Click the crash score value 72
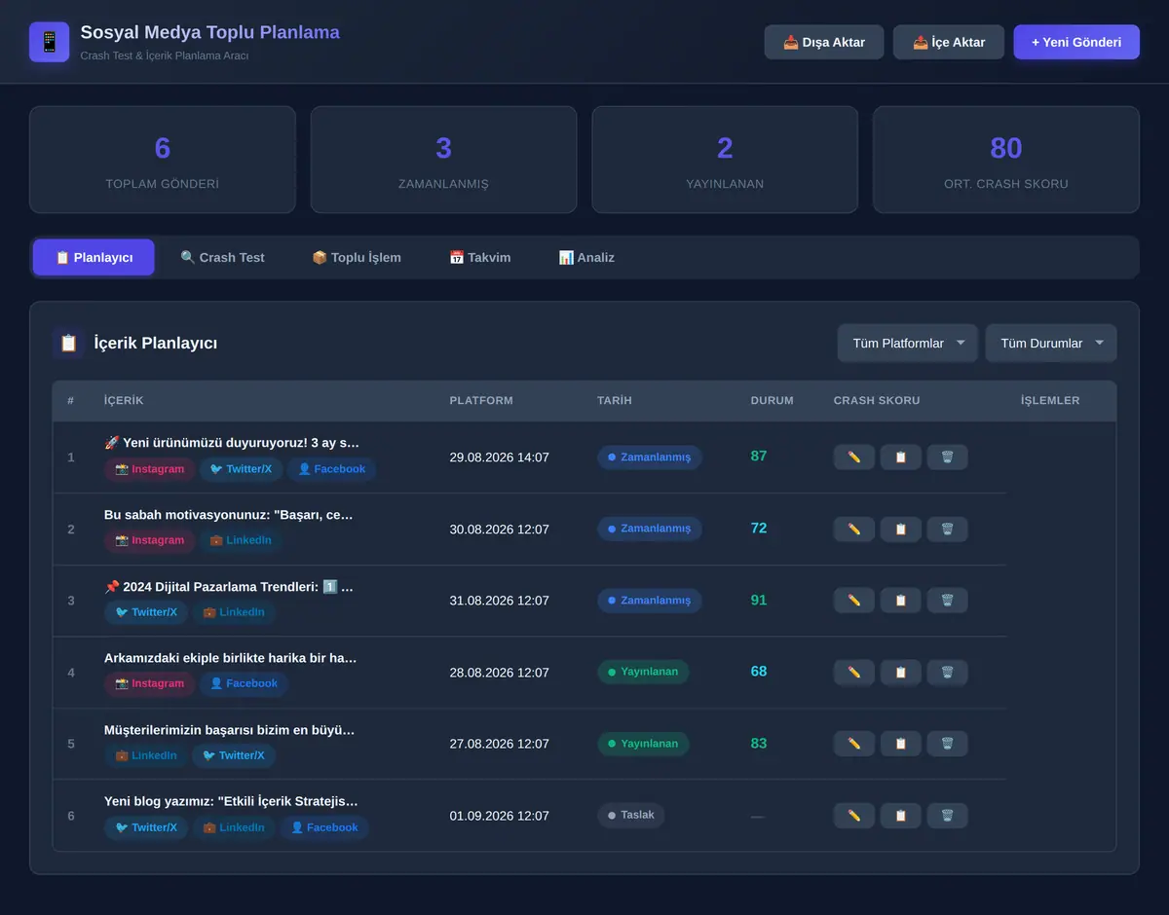This screenshot has width=1169, height=915. tap(759, 529)
